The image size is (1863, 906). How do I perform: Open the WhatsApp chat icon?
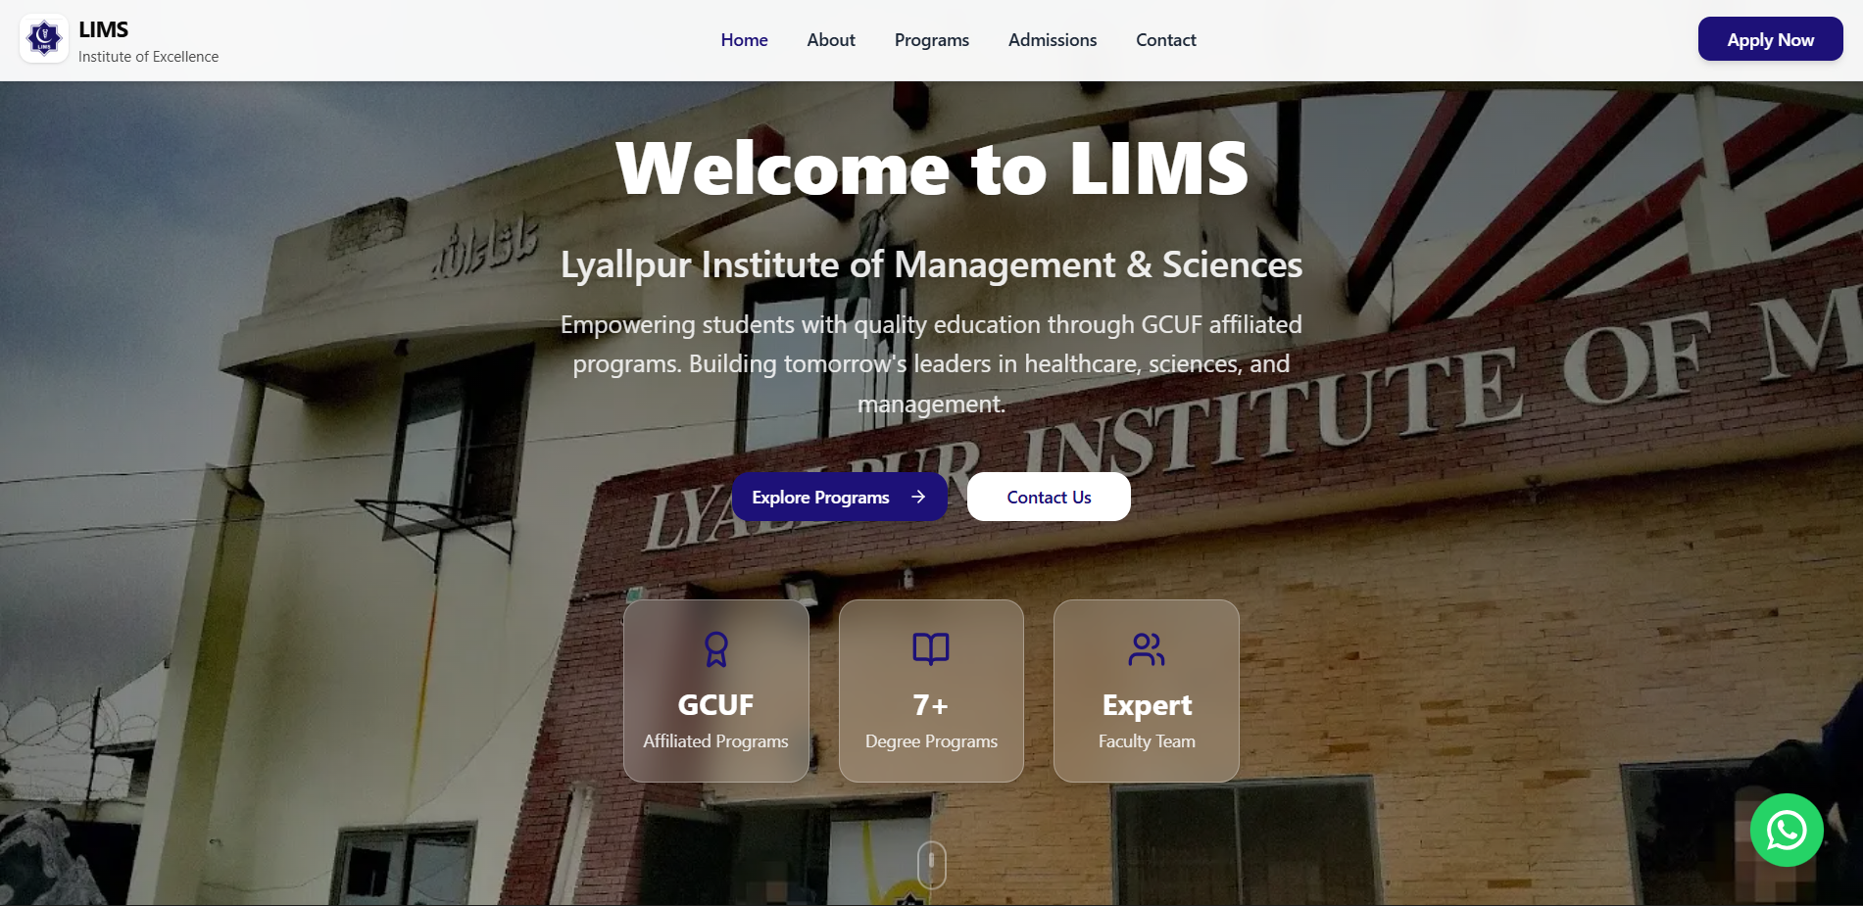pyautogui.click(x=1786, y=830)
